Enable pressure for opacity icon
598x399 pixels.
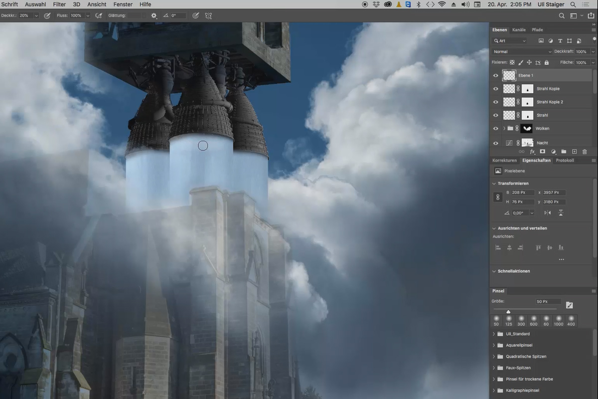[47, 15]
